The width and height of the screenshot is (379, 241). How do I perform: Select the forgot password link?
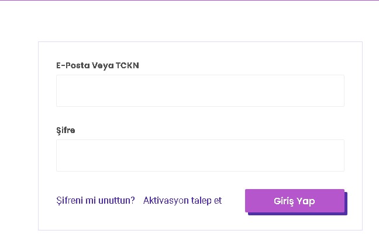click(x=95, y=200)
